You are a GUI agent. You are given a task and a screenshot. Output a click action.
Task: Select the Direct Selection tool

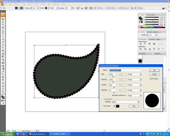tap(3, 22)
